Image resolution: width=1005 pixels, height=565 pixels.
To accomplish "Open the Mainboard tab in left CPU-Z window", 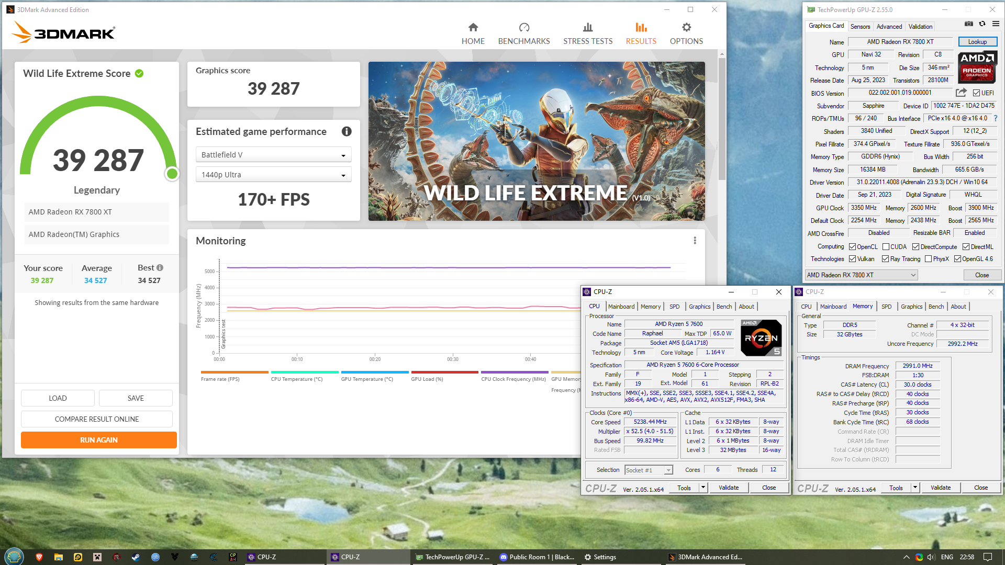I will (x=621, y=307).
